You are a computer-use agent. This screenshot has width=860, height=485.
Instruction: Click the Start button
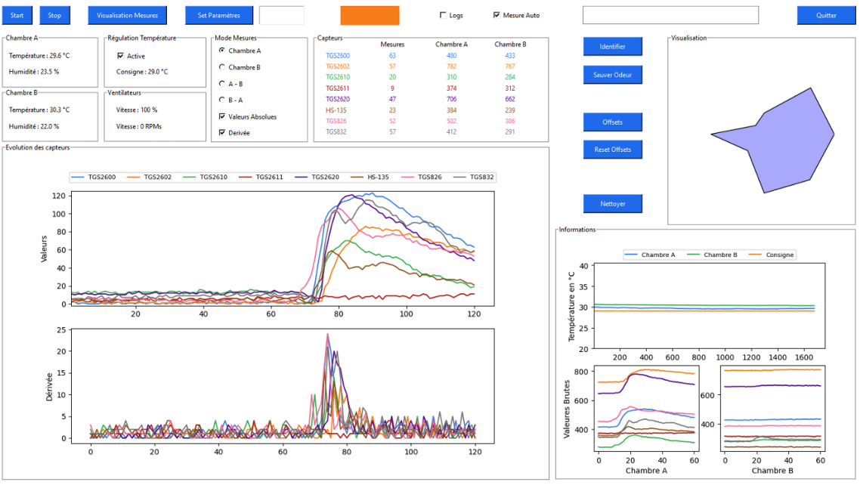(17, 15)
